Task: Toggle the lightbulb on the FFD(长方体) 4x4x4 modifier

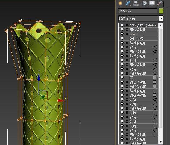Action: [x=122, y=25]
